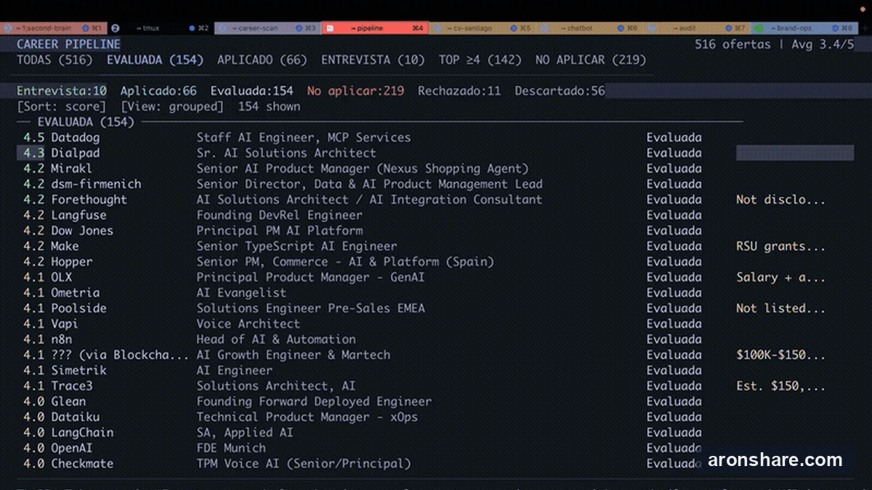Click the blue dot on cv-santiago tab
This screenshot has height=490, width=872.
(514, 28)
